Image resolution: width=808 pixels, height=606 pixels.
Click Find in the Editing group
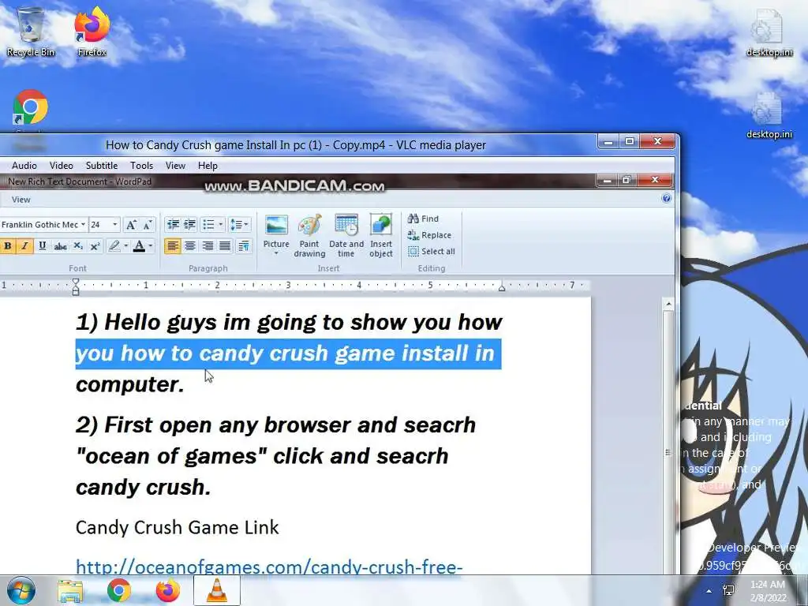pos(423,219)
